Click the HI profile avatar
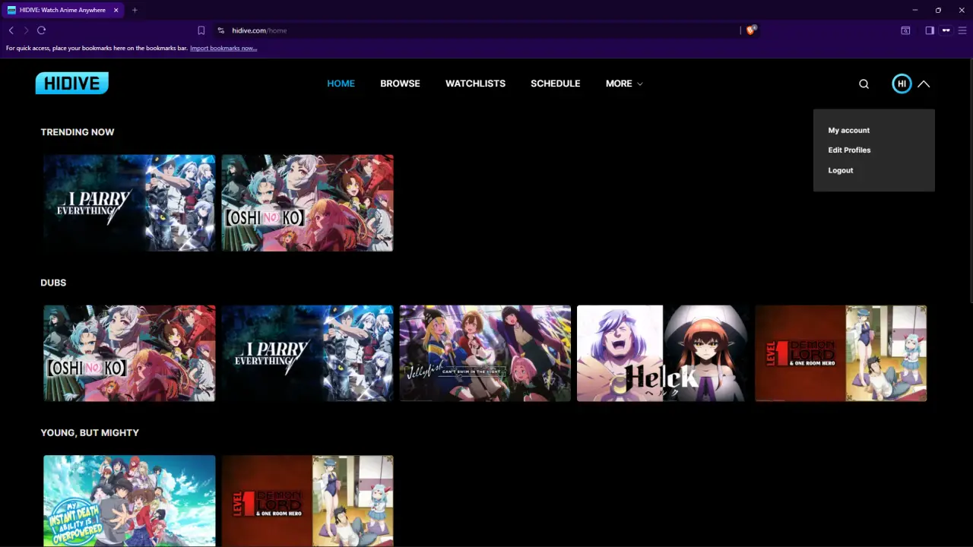Image resolution: width=973 pixels, height=547 pixels. point(902,84)
